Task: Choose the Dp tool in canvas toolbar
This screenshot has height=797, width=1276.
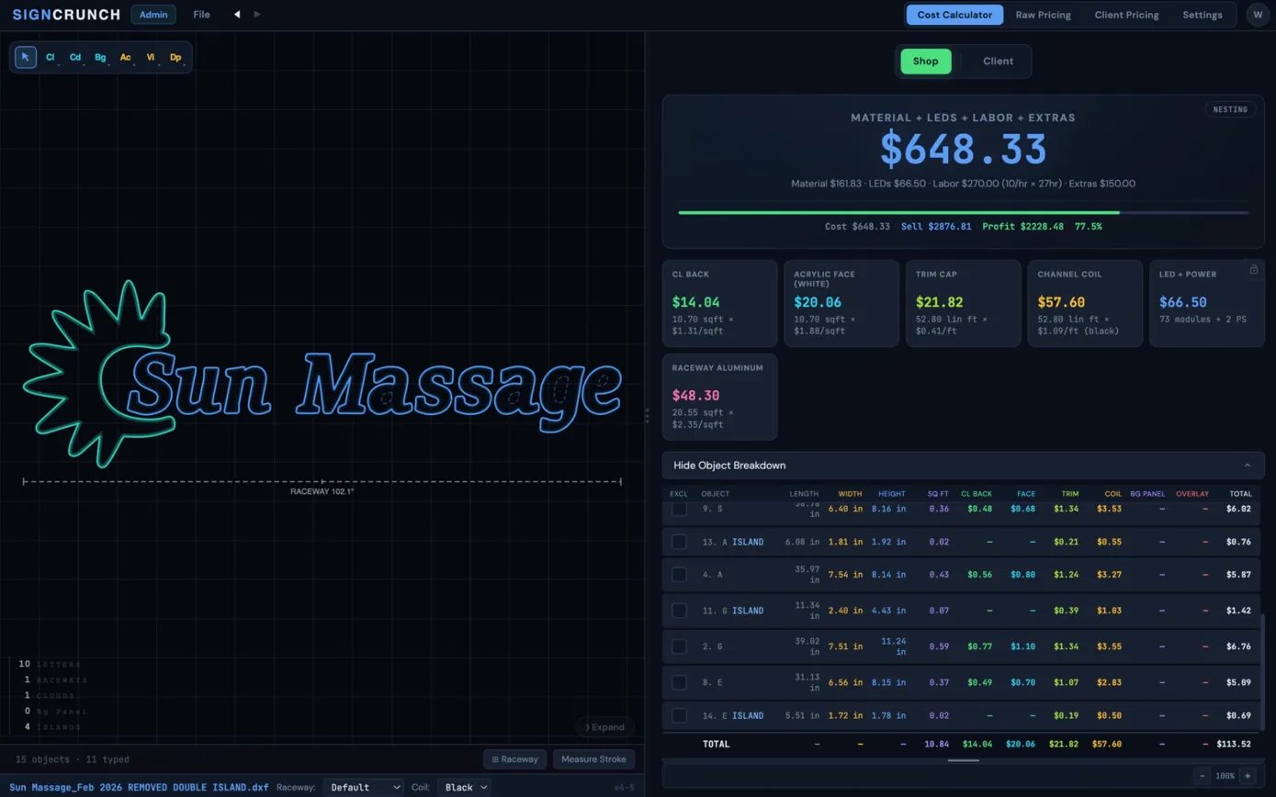Action: pos(175,57)
